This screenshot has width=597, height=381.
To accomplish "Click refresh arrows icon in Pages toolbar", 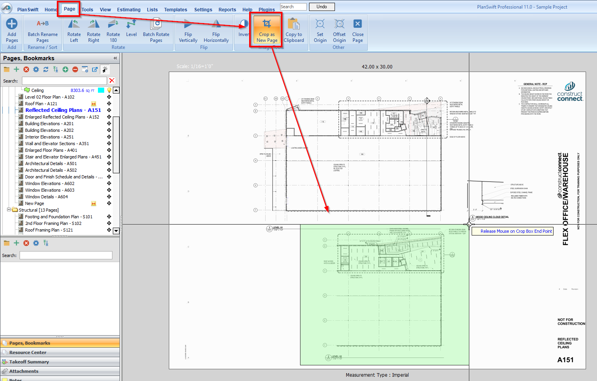I will (46, 69).
